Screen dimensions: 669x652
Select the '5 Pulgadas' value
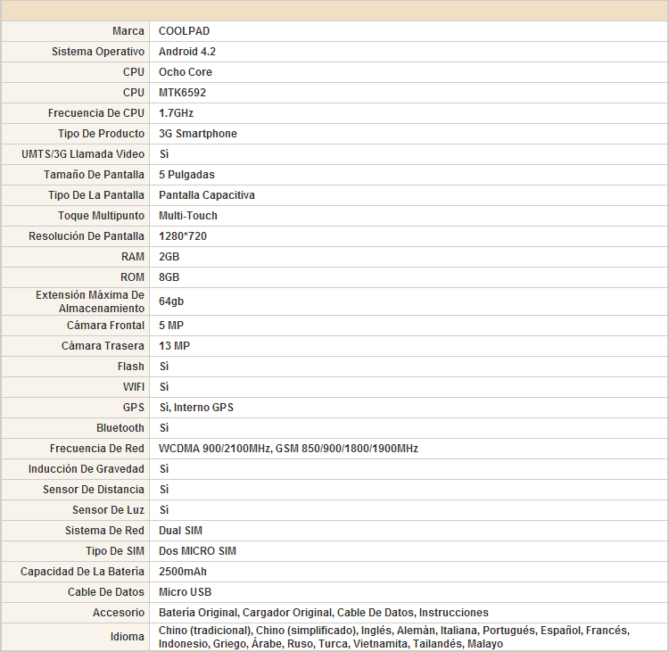186,175
